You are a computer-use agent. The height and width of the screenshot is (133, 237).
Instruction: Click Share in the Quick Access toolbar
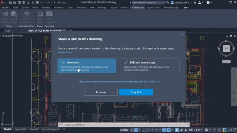tap(61, 3)
